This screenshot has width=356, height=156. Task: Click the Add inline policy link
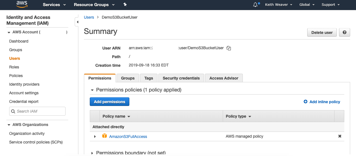(x=325, y=102)
